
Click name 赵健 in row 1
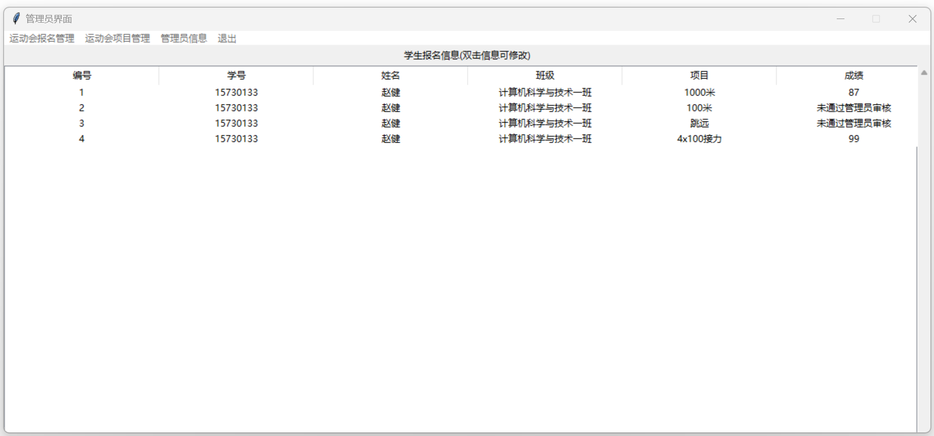[391, 93]
